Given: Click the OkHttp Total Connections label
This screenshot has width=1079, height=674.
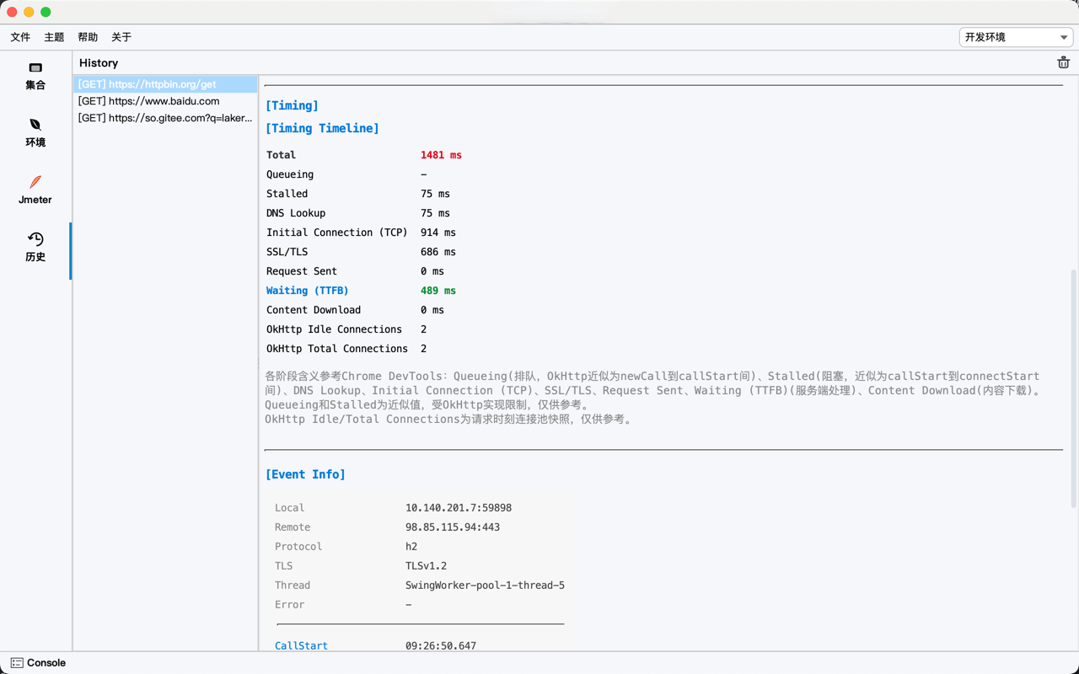Looking at the screenshot, I should click(x=337, y=349).
